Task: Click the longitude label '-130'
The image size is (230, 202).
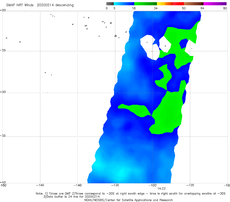Action: pos(153,185)
